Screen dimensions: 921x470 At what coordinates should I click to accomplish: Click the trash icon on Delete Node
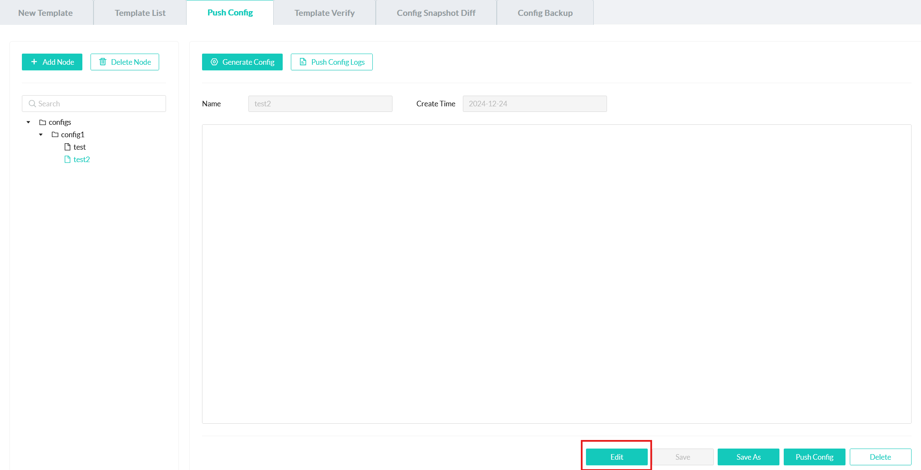tap(103, 62)
